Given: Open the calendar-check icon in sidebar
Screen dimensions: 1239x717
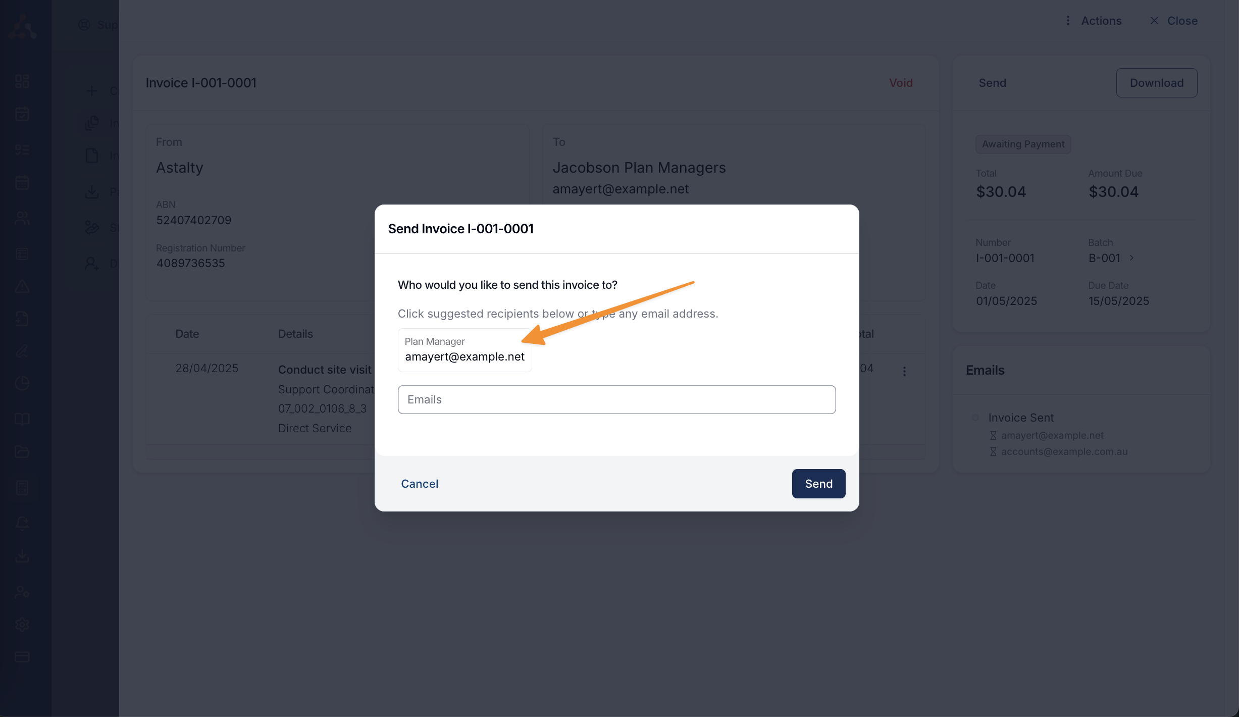Looking at the screenshot, I should tap(22, 114).
